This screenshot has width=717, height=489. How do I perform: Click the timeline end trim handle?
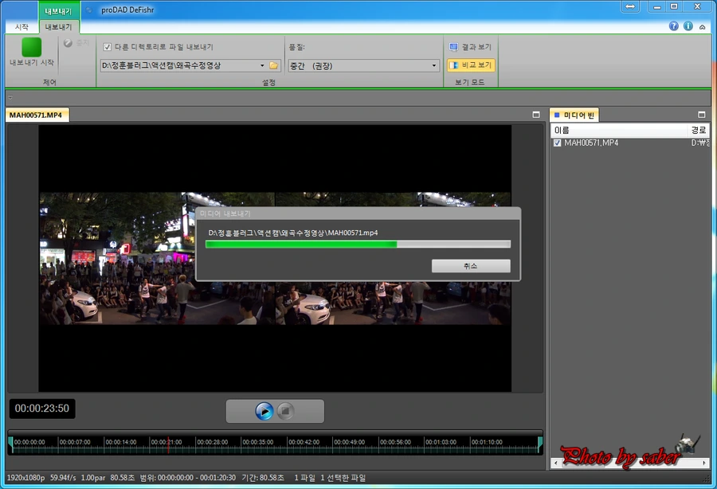[540, 444]
